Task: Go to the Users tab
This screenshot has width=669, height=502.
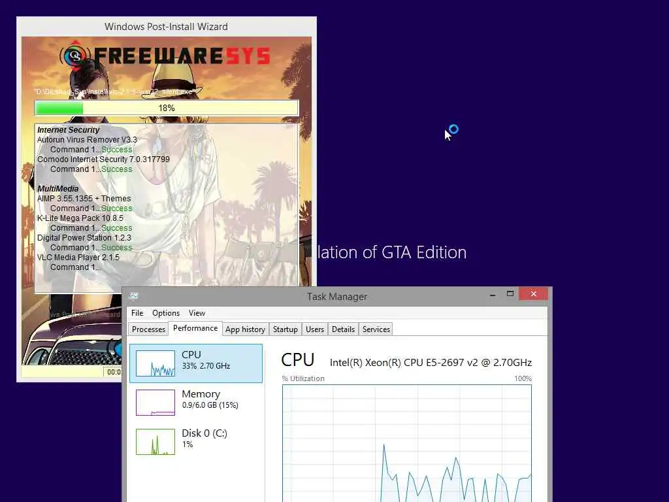Action: pyautogui.click(x=315, y=329)
